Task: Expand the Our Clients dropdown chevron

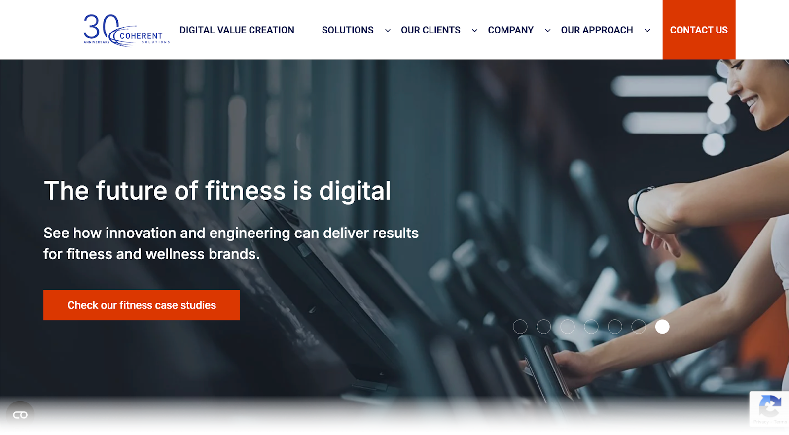Action: (474, 31)
